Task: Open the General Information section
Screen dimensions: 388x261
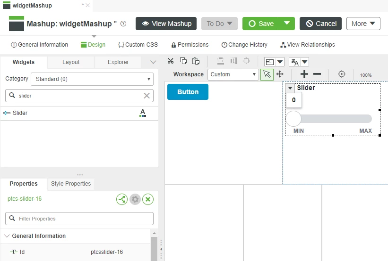Action: pyautogui.click(x=39, y=45)
